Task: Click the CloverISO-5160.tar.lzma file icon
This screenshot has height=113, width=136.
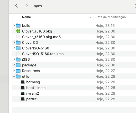Action: pos(18,54)
